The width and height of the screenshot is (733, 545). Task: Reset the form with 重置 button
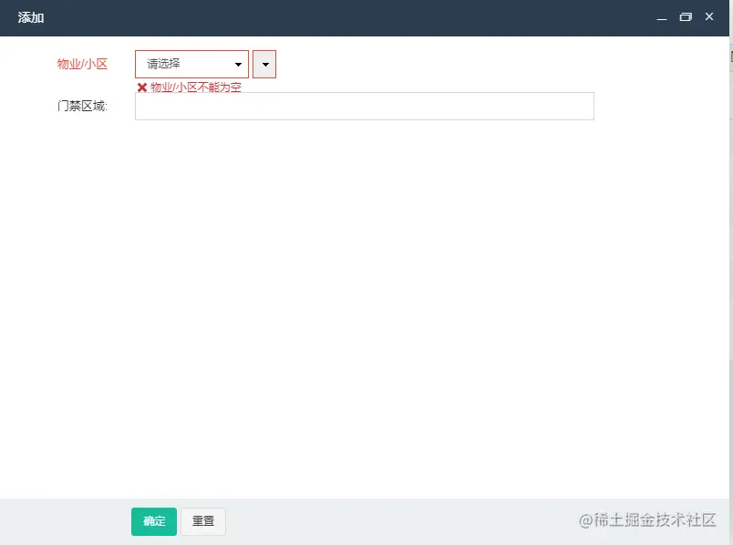203,521
